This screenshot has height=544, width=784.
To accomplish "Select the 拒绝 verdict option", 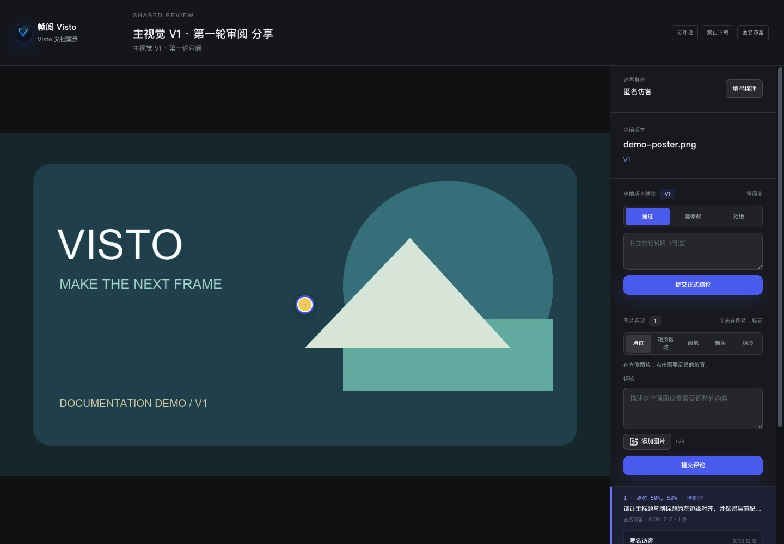I will click(738, 217).
